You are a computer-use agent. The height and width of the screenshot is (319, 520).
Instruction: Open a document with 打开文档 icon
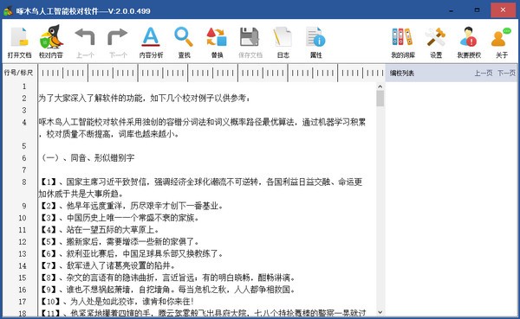click(x=19, y=42)
